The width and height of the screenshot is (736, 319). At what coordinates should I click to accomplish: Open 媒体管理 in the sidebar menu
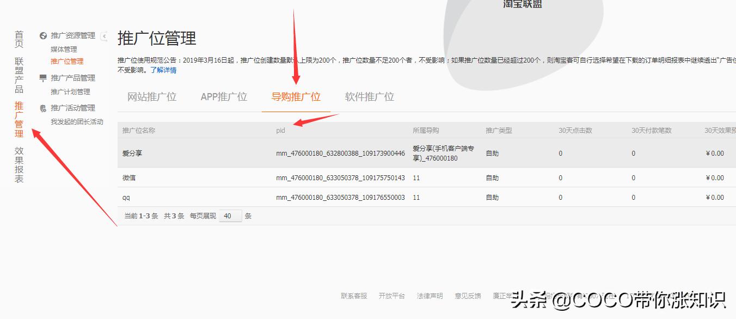click(65, 48)
